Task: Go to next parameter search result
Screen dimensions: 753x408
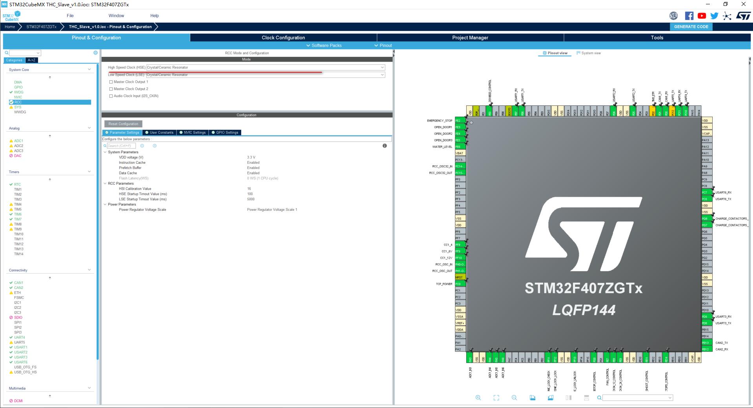Action: coord(155,146)
